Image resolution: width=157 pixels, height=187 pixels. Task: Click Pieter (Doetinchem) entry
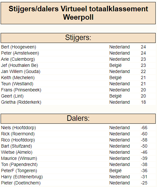[x=21, y=183]
